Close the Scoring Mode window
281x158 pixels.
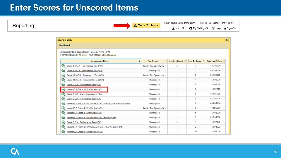227,40
